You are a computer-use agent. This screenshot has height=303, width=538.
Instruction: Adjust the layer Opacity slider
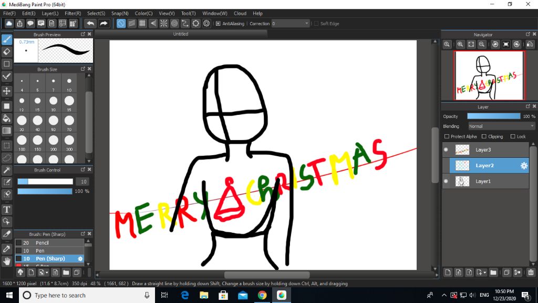point(494,116)
